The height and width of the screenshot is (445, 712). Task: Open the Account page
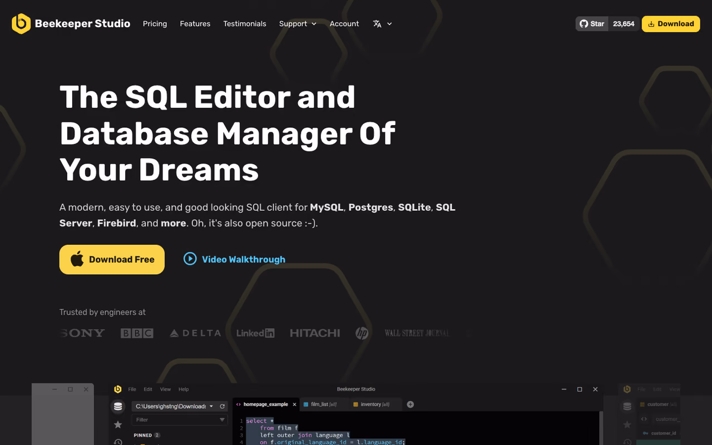pos(344,24)
